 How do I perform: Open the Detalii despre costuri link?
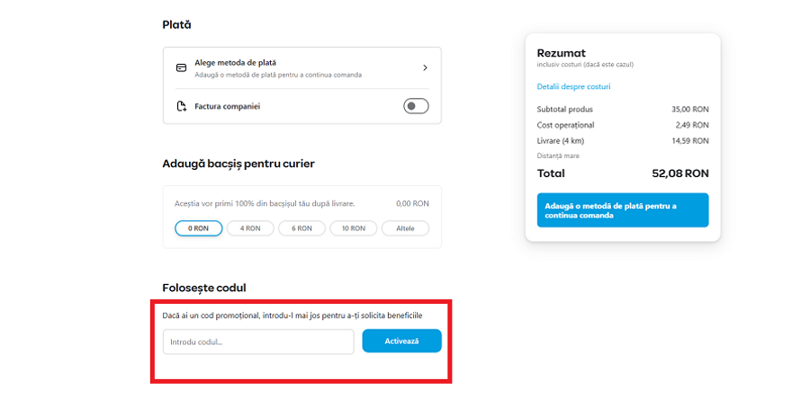tap(573, 86)
